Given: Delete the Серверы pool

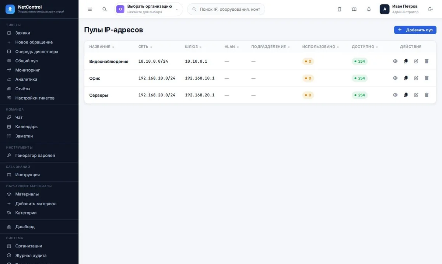Looking at the screenshot, I should coord(427,95).
